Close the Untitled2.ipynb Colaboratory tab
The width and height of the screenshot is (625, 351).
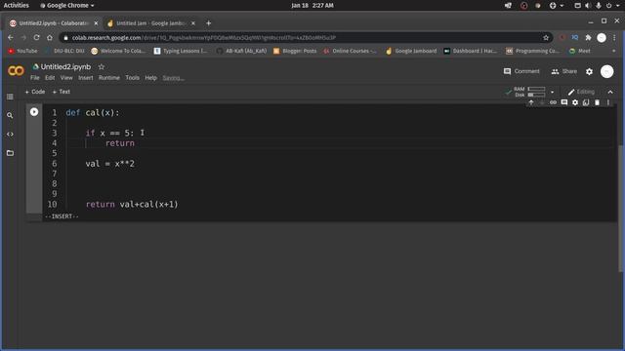tap(96, 23)
